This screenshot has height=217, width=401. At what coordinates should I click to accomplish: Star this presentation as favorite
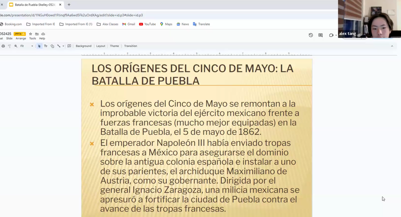point(30,34)
